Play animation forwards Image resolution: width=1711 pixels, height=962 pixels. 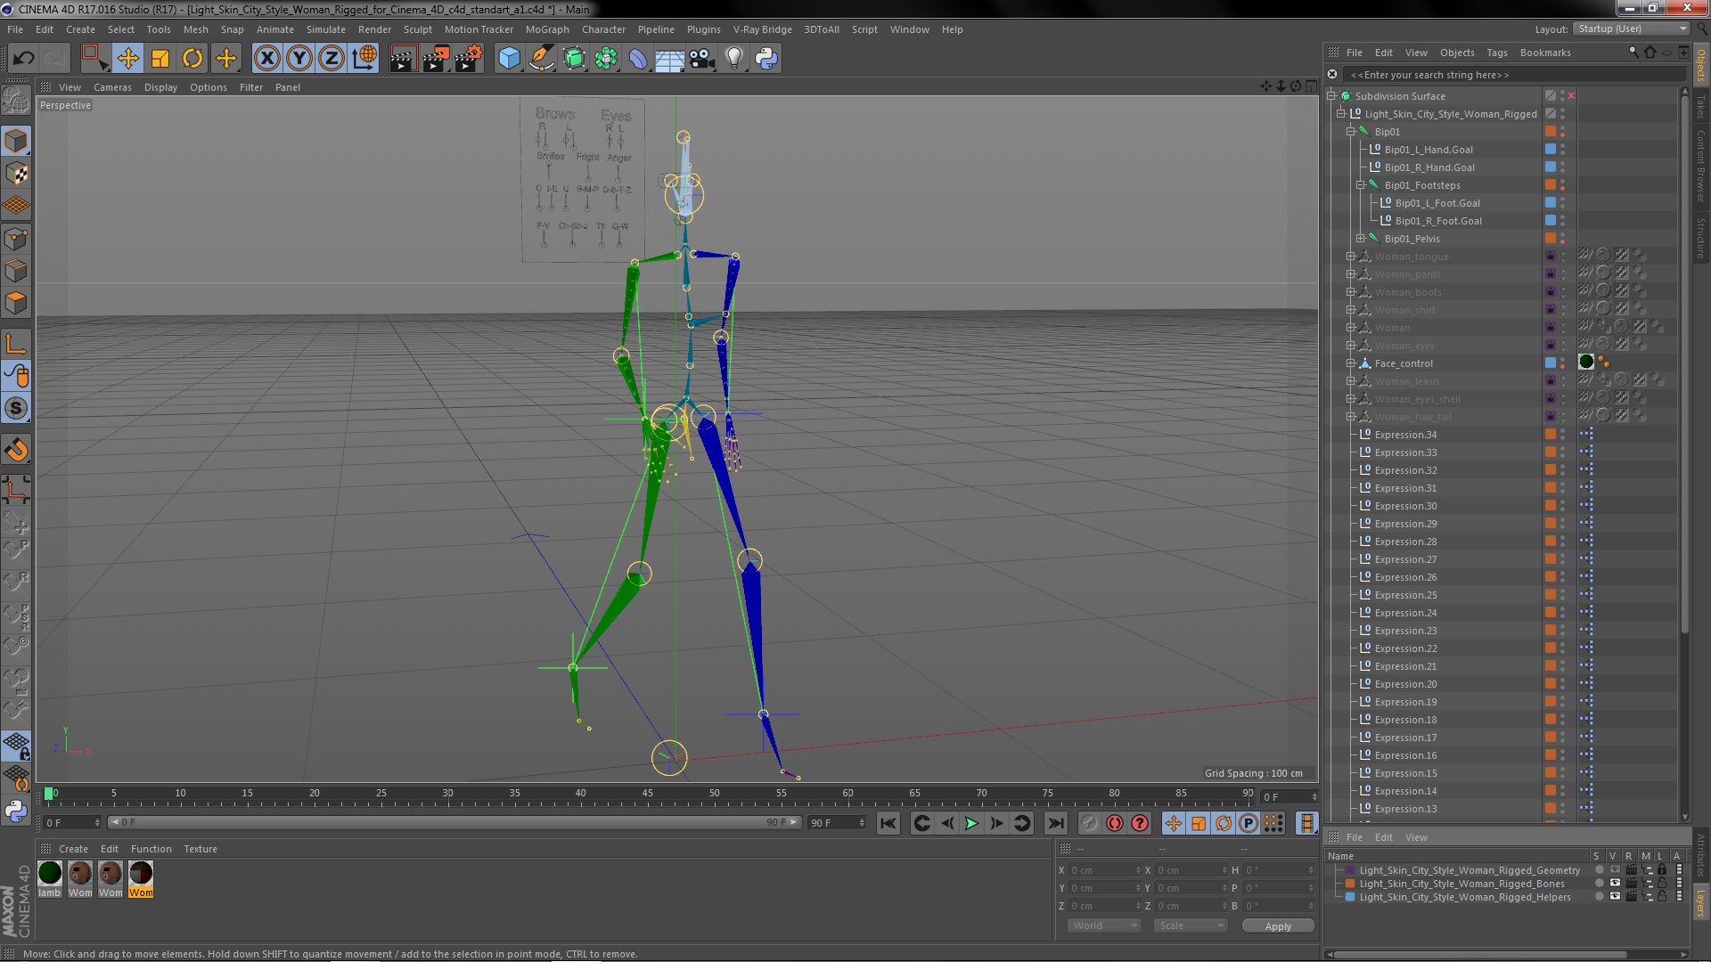coord(971,824)
